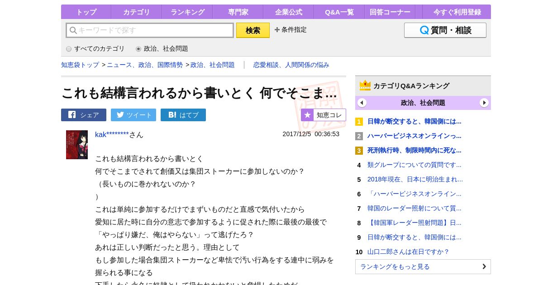This screenshot has height=285, width=543.
Task: Open the トップ tab
Action: click(x=86, y=12)
